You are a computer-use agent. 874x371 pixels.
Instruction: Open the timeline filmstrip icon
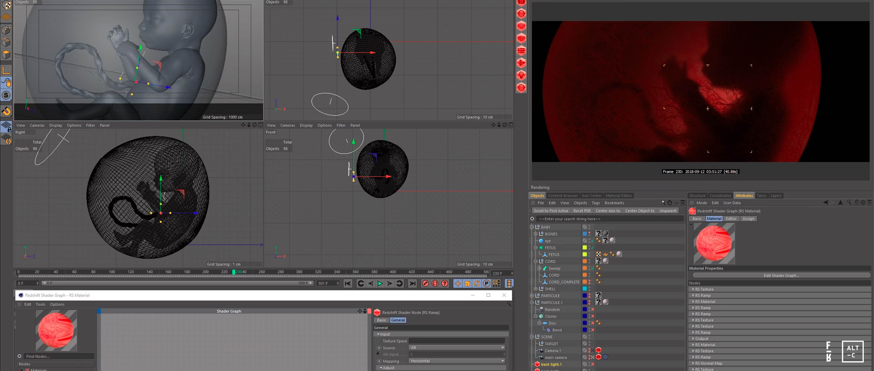(509, 283)
